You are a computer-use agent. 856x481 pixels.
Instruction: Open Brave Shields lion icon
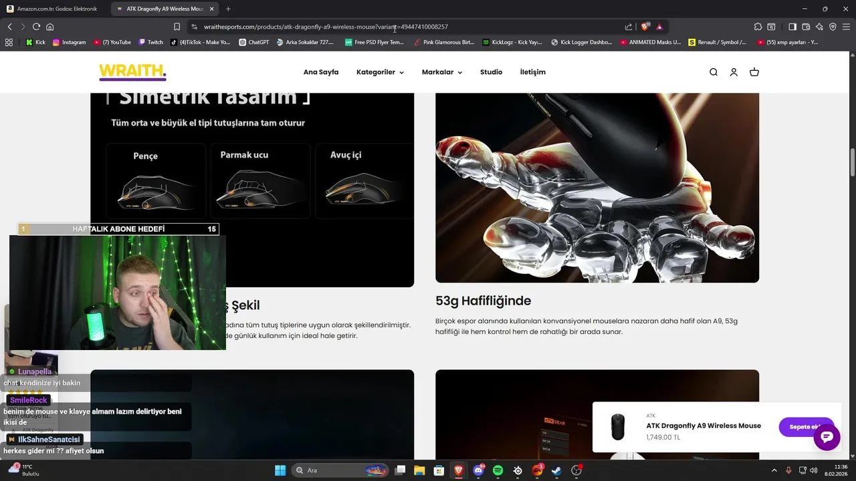click(x=645, y=27)
